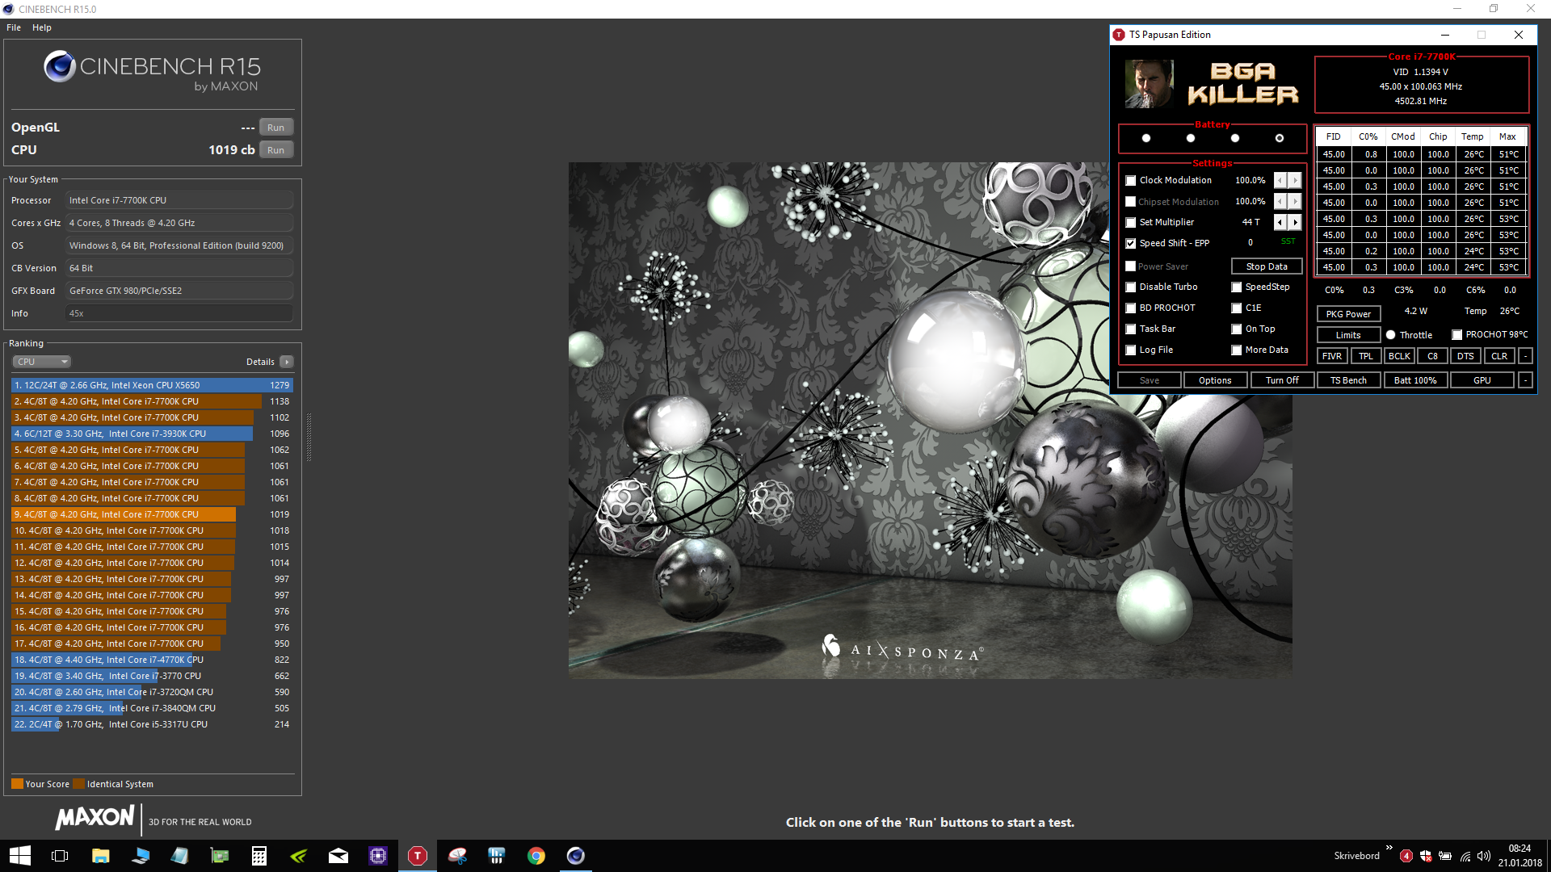Open the Notepad icon in the taskbar
Screen dimensions: 1551x872
point(179,856)
